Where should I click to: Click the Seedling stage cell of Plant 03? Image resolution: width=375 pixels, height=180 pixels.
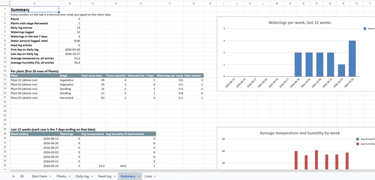(70, 89)
